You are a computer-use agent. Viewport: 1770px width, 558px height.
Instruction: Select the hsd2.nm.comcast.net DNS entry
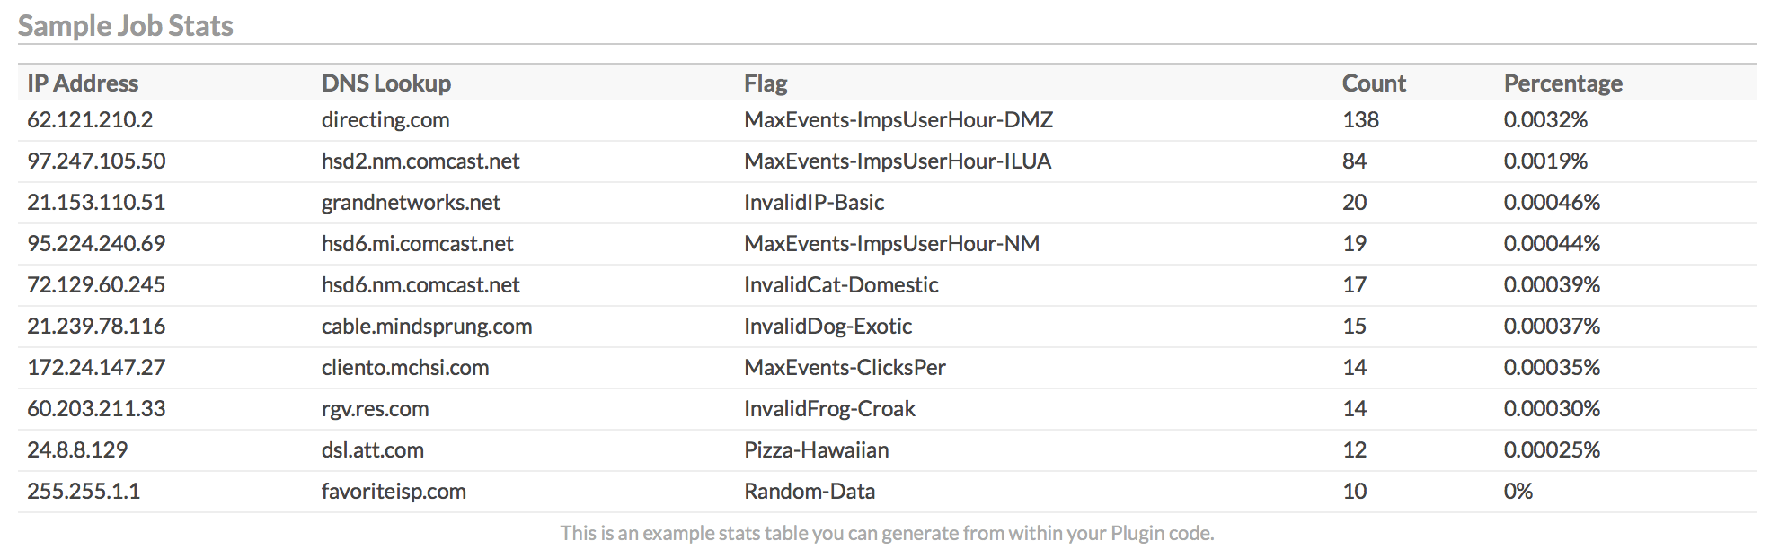coord(420,161)
